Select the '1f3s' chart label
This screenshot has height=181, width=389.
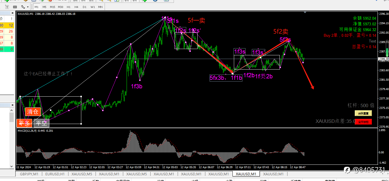[x=240, y=51]
